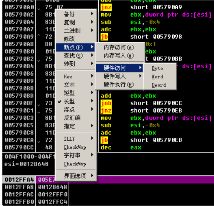214x206 pixels.
Task: Click jb short 005790EB instruction
Action: 141,140
